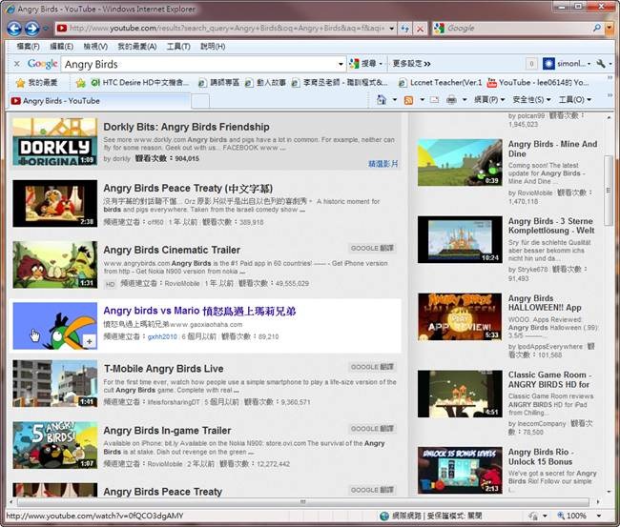Open the Angry Birds In-game Trailer link
The width and height of the screenshot is (620, 527).
(x=167, y=430)
